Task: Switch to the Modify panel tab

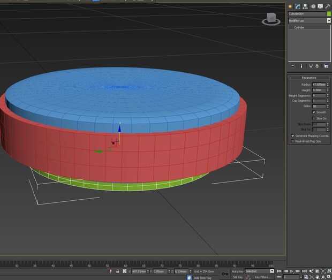Action: [297, 5]
